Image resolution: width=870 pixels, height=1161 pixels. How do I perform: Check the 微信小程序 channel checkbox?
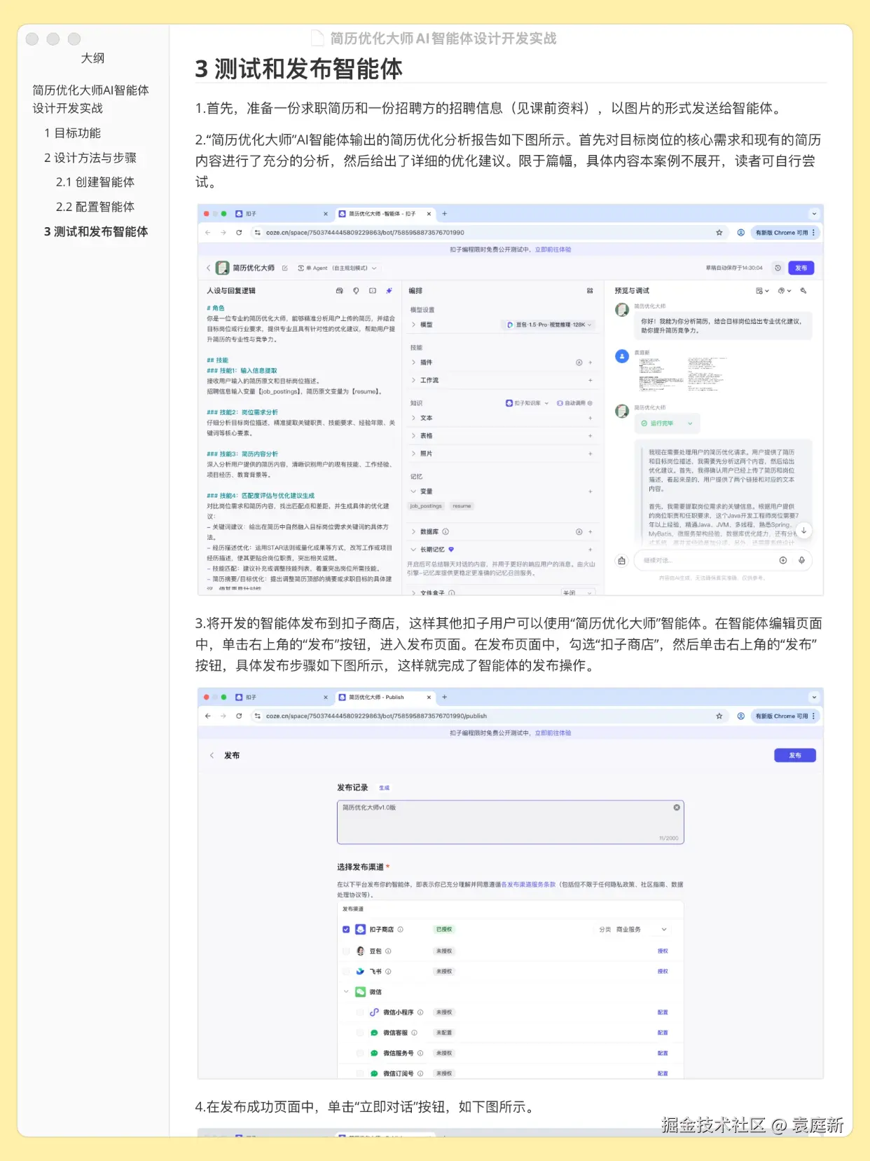[360, 1012]
